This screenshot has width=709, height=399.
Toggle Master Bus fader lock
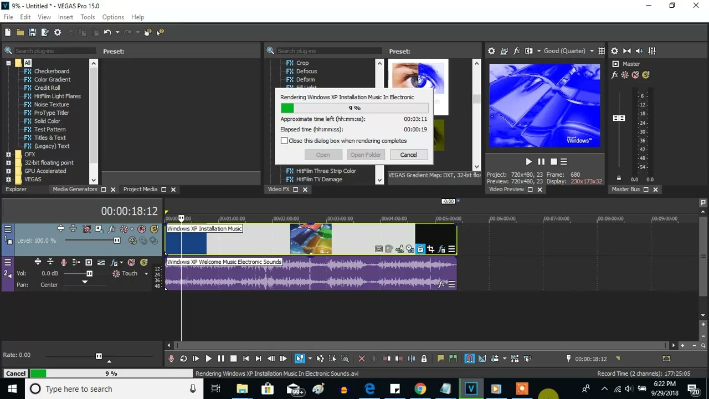click(x=619, y=178)
